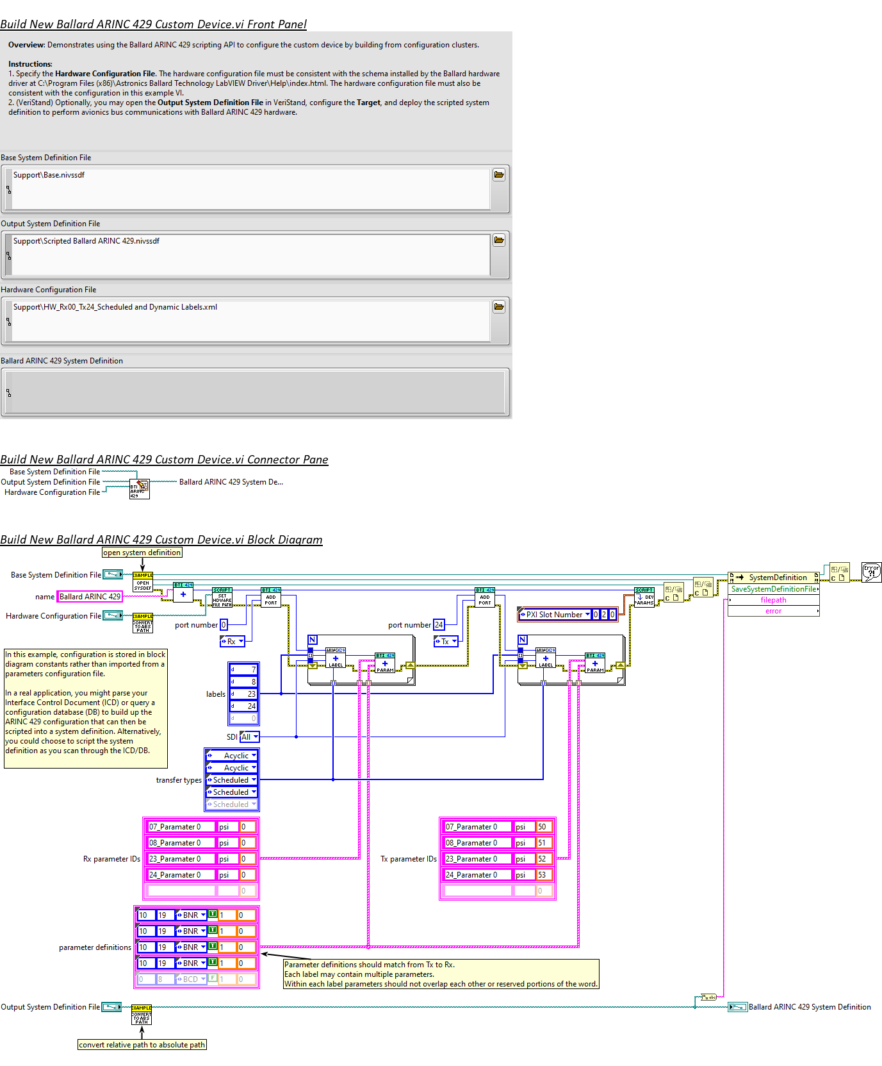Select the Add Port node wired to Tx
This screenshot has height=1066, width=882.
[485, 597]
